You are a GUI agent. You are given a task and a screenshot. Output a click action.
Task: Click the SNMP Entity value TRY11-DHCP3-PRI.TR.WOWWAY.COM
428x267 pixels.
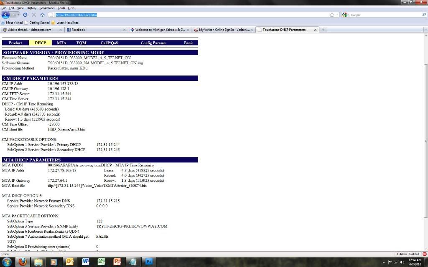(132, 227)
